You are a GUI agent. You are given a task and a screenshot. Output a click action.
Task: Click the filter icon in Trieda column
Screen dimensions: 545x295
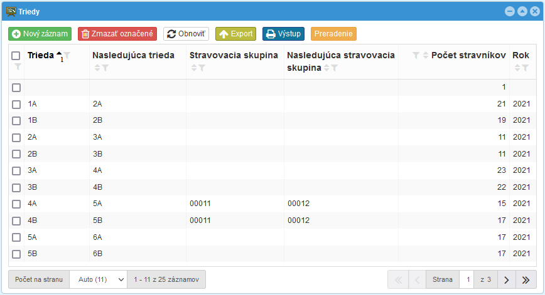[67, 55]
